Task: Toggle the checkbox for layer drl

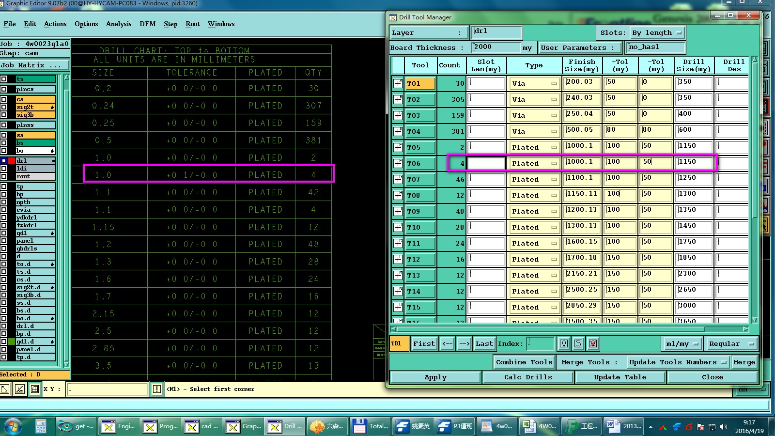Action: 4,161
